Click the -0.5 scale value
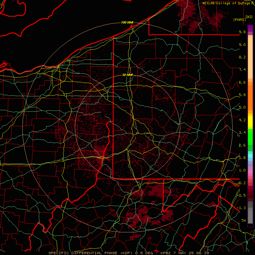The height and width of the screenshot is (255, 255). [x=241, y=195]
